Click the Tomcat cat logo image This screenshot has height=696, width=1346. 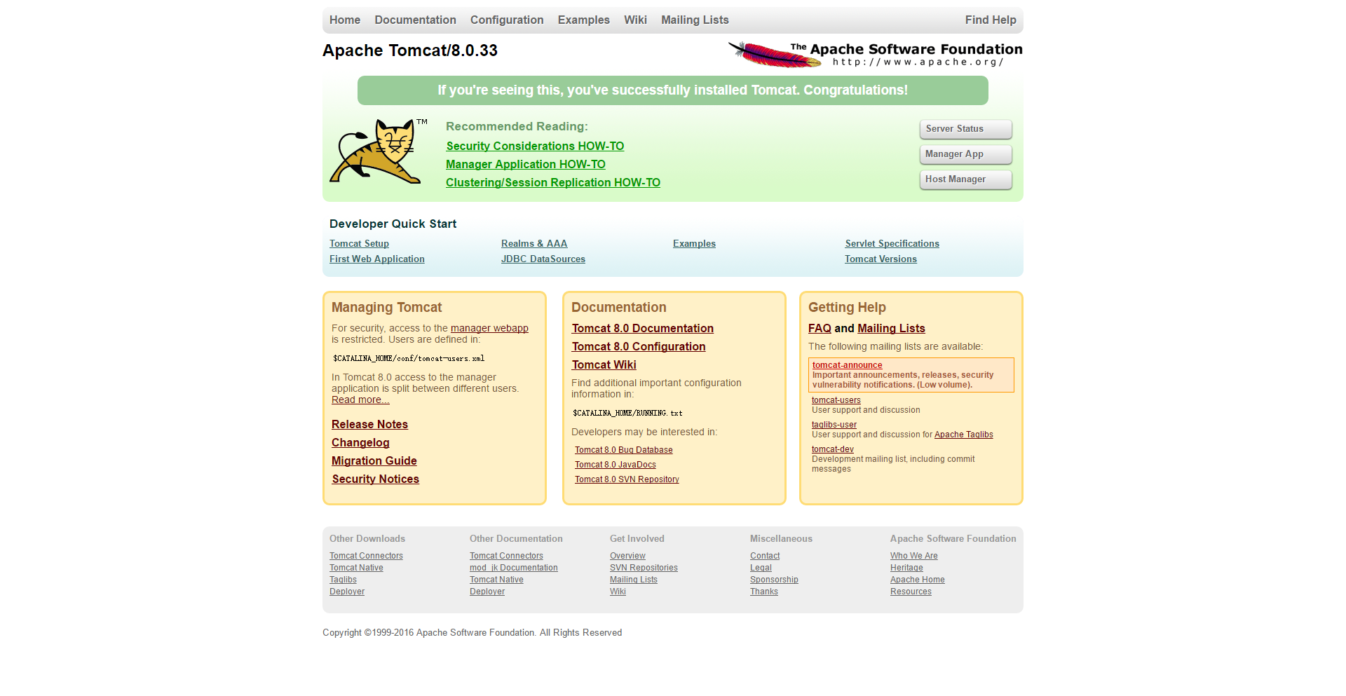pyautogui.click(x=379, y=151)
